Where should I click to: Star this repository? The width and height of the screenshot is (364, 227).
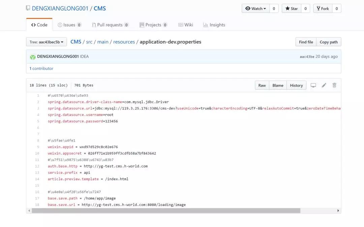coord(291,8)
